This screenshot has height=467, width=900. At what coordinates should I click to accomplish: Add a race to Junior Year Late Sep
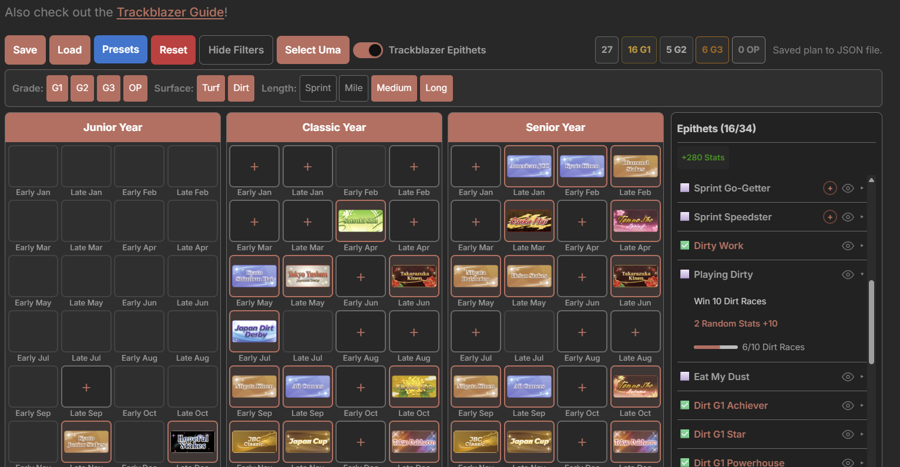[x=86, y=387]
